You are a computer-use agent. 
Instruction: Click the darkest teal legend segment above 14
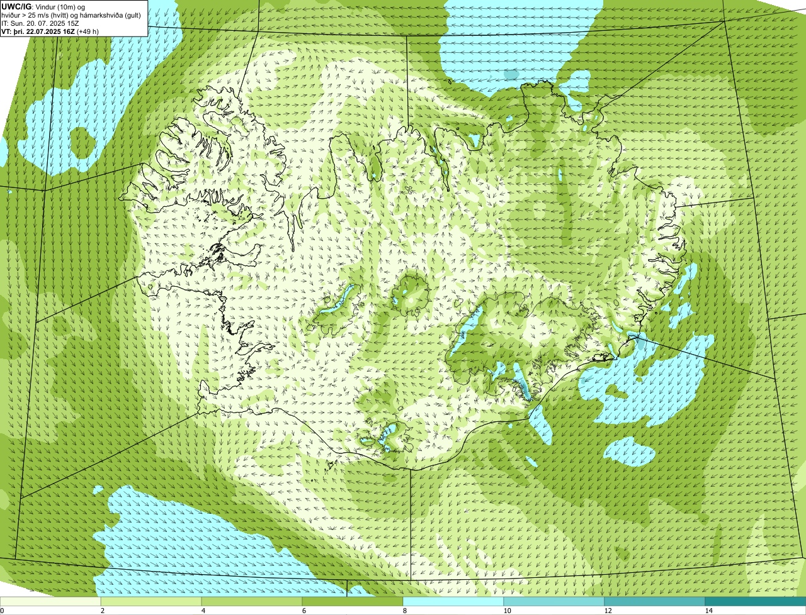click(x=756, y=601)
